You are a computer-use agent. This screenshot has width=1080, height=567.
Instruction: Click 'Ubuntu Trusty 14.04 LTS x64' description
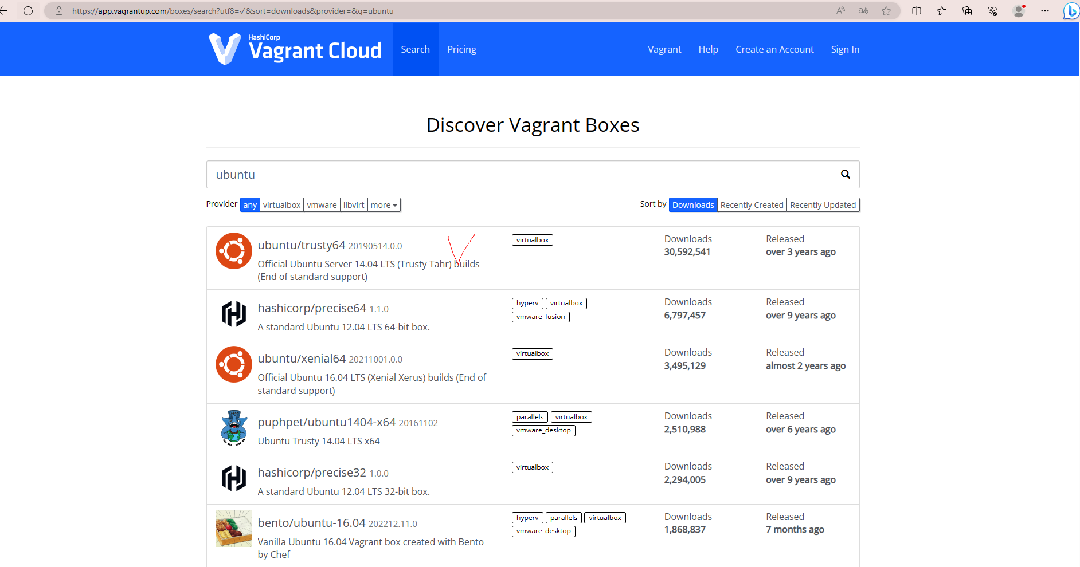pos(319,441)
